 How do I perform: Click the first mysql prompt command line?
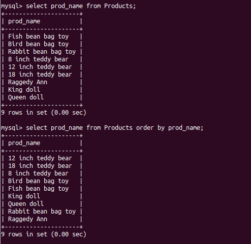pos(68,6)
